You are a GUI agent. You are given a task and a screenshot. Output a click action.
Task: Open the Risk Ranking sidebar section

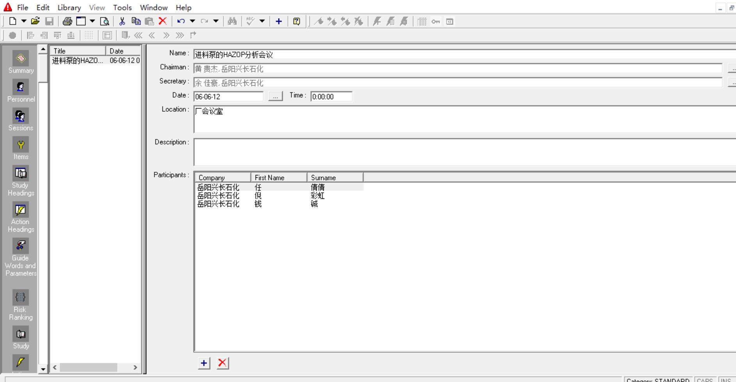click(x=21, y=305)
